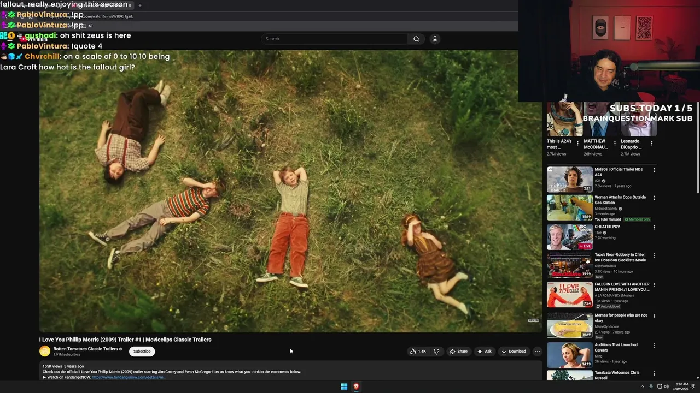Viewport: 700px width, 393px height.
Task: Follow the fandangonow.com description link
Action: point(129,377)
